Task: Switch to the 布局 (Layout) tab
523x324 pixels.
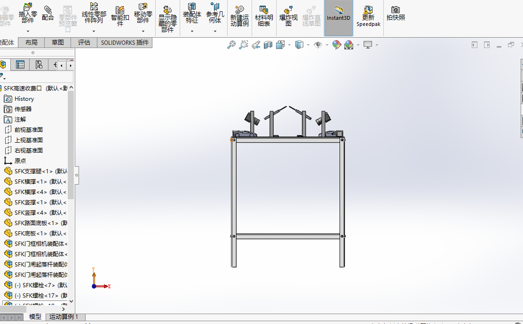Action: coord(31,42)
